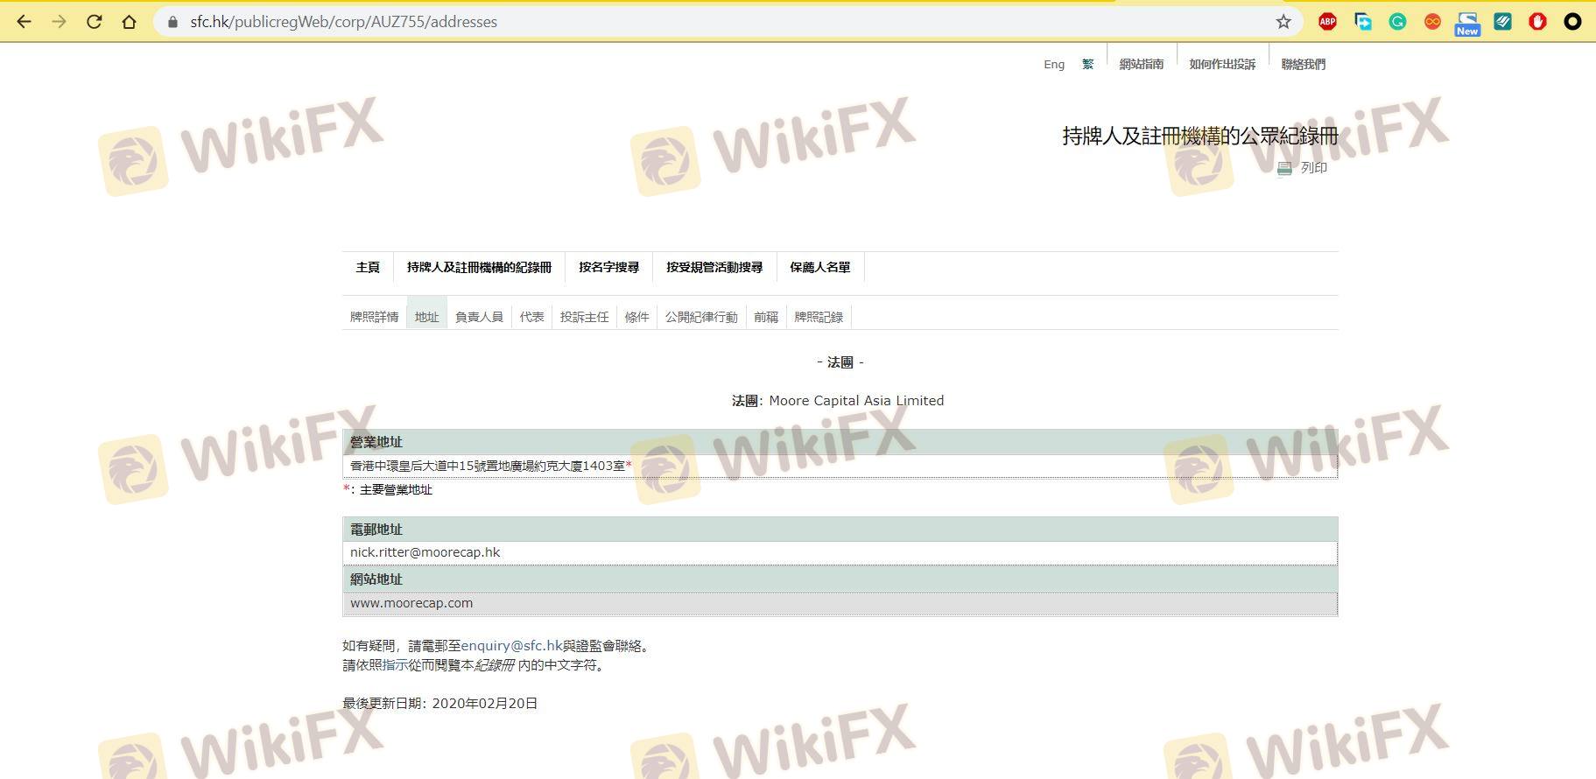Open the Adblock Plus (ABP) extension

1327,22
